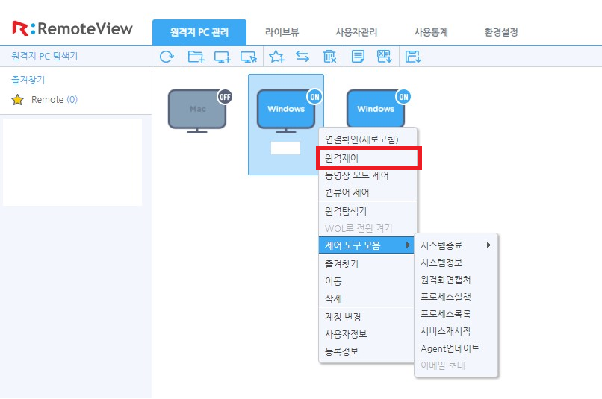Click the add folder toolbar icon
The height and width of the screenshot is (399, 602).
pos(196,56)
